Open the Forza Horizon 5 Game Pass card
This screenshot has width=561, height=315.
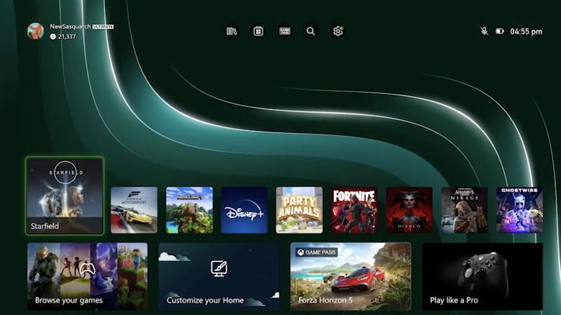(x=350, y=276)
